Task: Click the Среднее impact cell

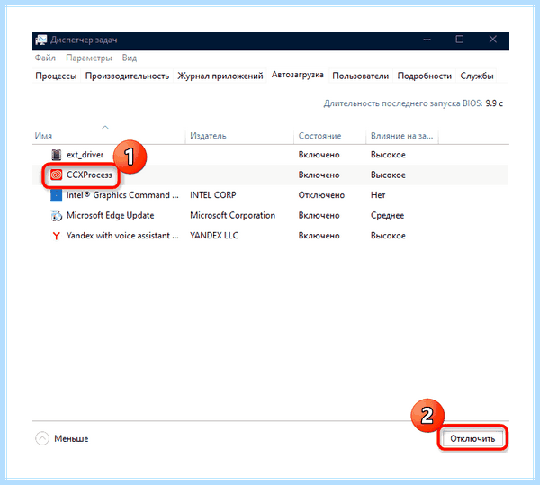Action: point(387,215)
